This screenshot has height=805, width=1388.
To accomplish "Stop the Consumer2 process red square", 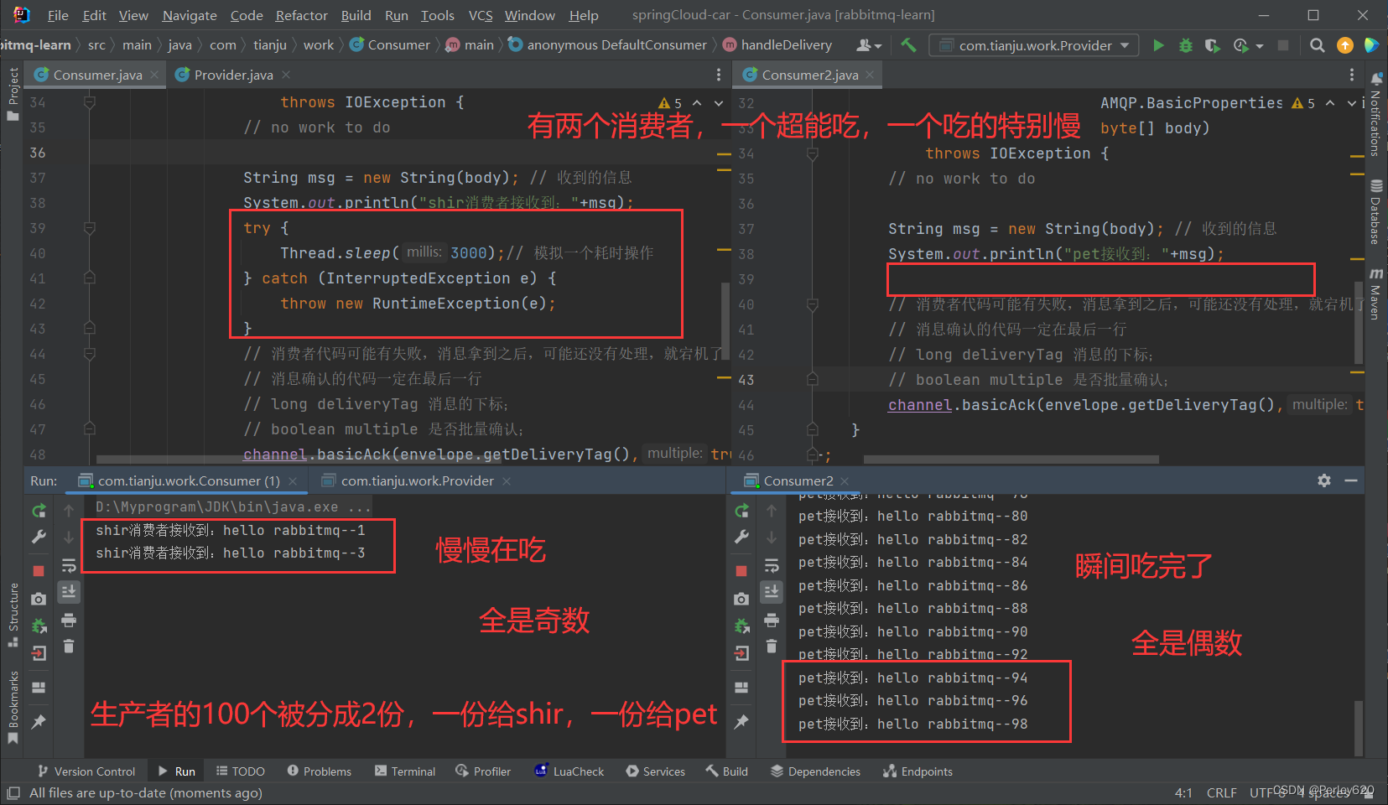I will [741, 570].
